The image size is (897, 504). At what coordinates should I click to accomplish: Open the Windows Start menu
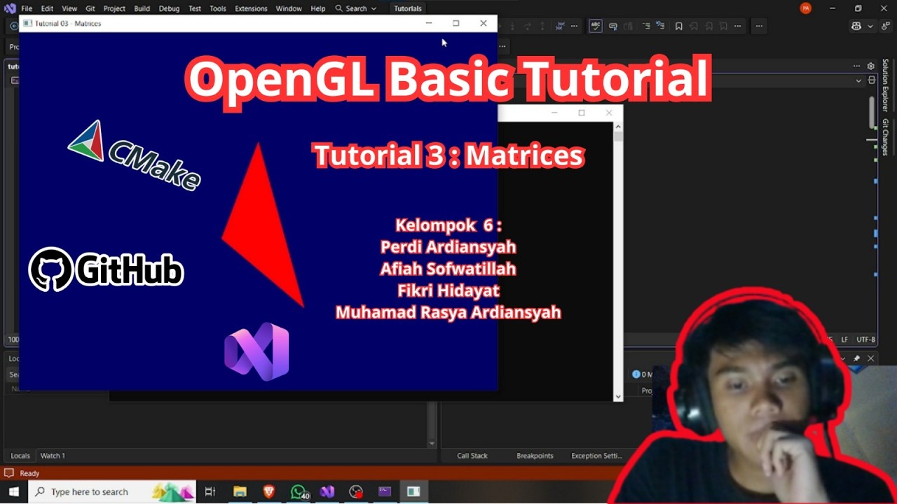(x=13, y=492)
